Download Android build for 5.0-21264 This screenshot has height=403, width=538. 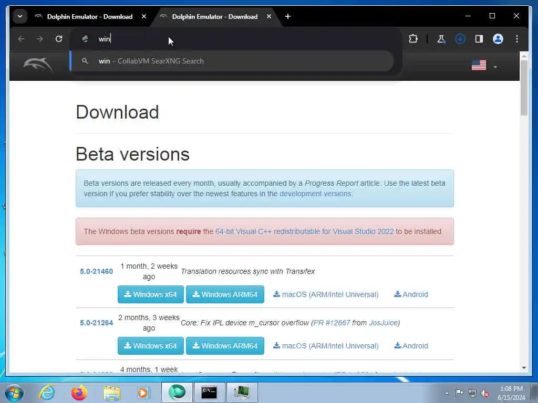tap(411, 346)
